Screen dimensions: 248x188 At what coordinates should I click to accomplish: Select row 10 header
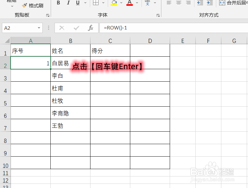tap(5, 163)
